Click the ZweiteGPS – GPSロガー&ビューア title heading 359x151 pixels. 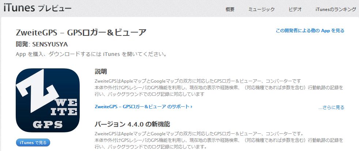coord(81,33)
